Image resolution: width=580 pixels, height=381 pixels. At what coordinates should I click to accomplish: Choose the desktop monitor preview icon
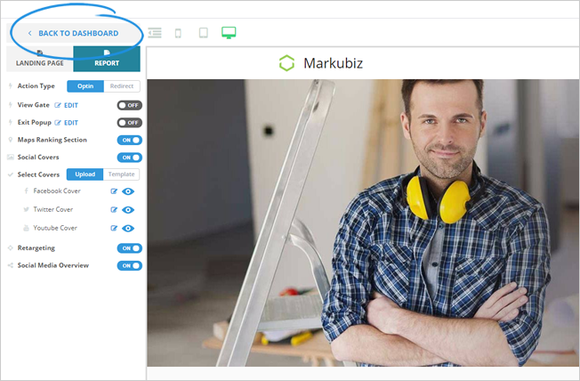[x=229, y=33]
